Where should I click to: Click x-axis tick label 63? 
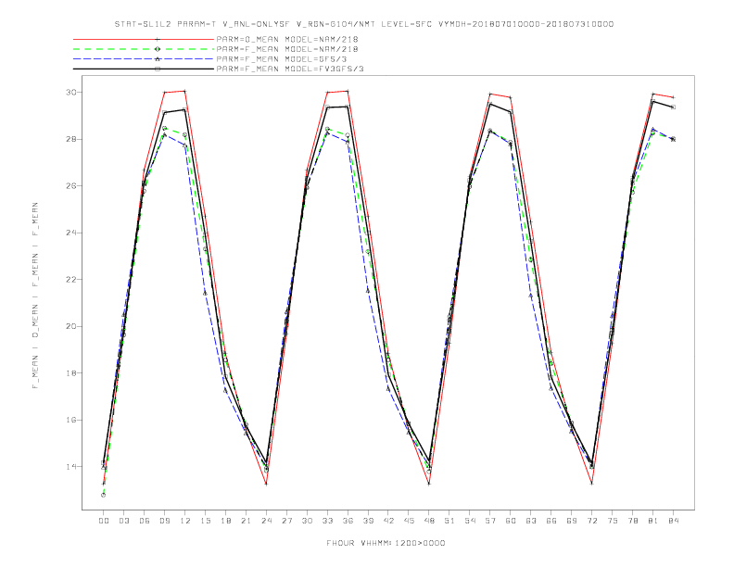[531, 521]
